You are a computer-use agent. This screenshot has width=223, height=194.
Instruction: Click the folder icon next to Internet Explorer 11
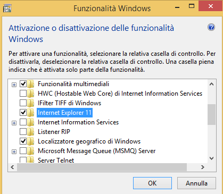[31, 113]
